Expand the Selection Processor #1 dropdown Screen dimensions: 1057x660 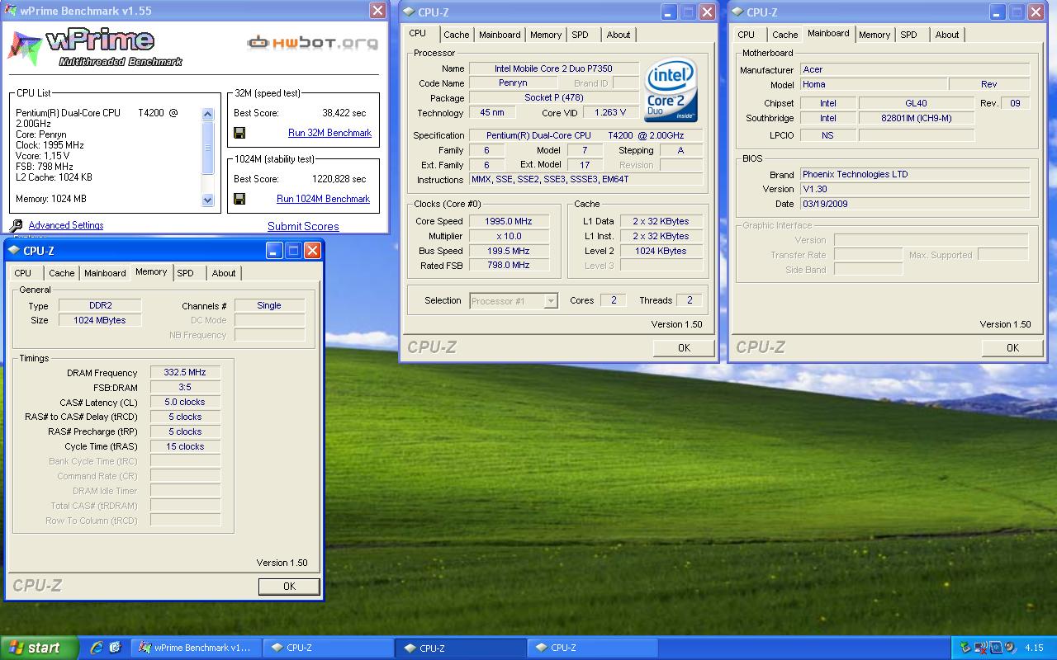coord(551,301)
